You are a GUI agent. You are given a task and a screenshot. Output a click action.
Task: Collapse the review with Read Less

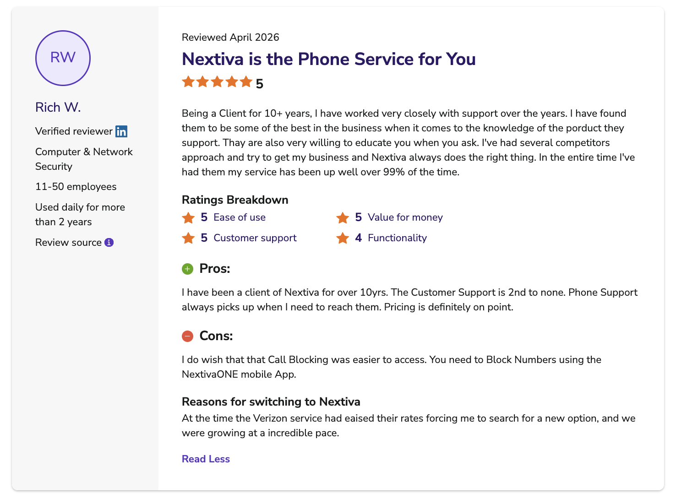(206, 459)
